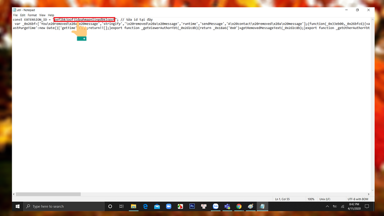384x216 pixels.
Task: Open the Help menu
Action: pos(51,15)
